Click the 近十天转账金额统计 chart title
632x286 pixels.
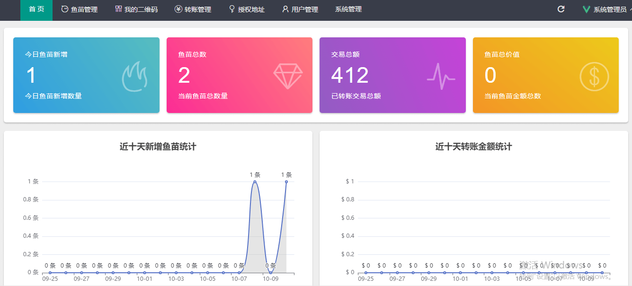point(473,147)
